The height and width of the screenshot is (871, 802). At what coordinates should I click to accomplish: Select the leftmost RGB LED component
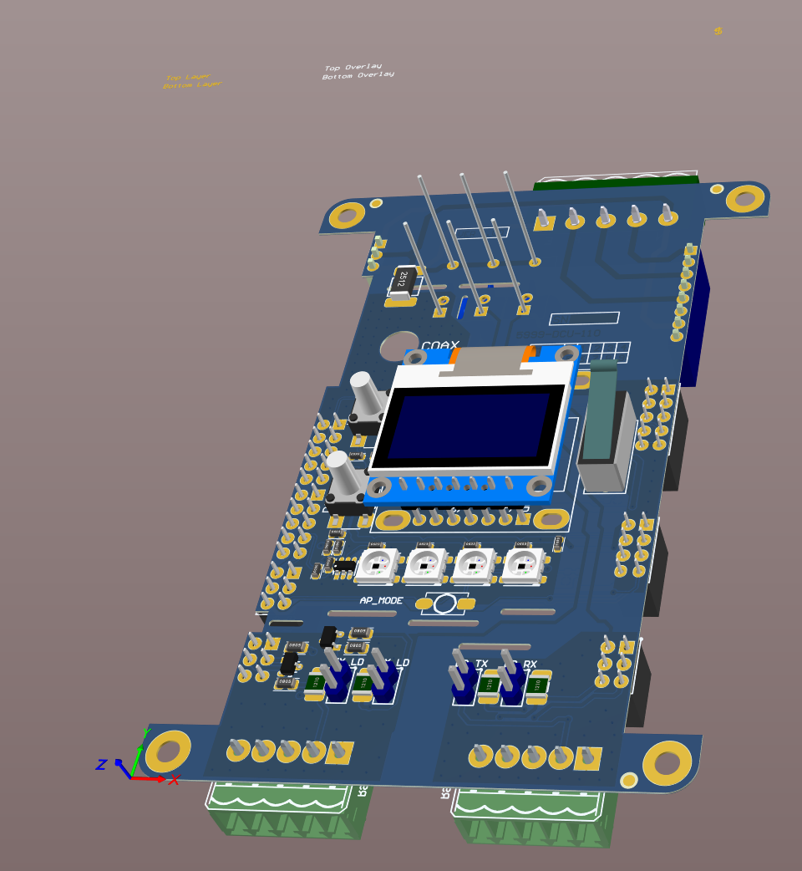click(378, 566)
